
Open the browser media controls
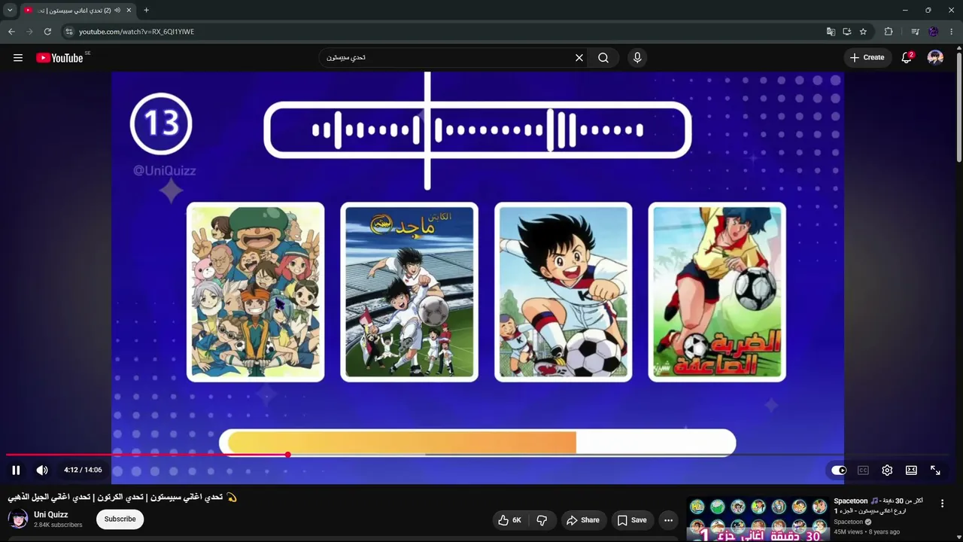915,32
